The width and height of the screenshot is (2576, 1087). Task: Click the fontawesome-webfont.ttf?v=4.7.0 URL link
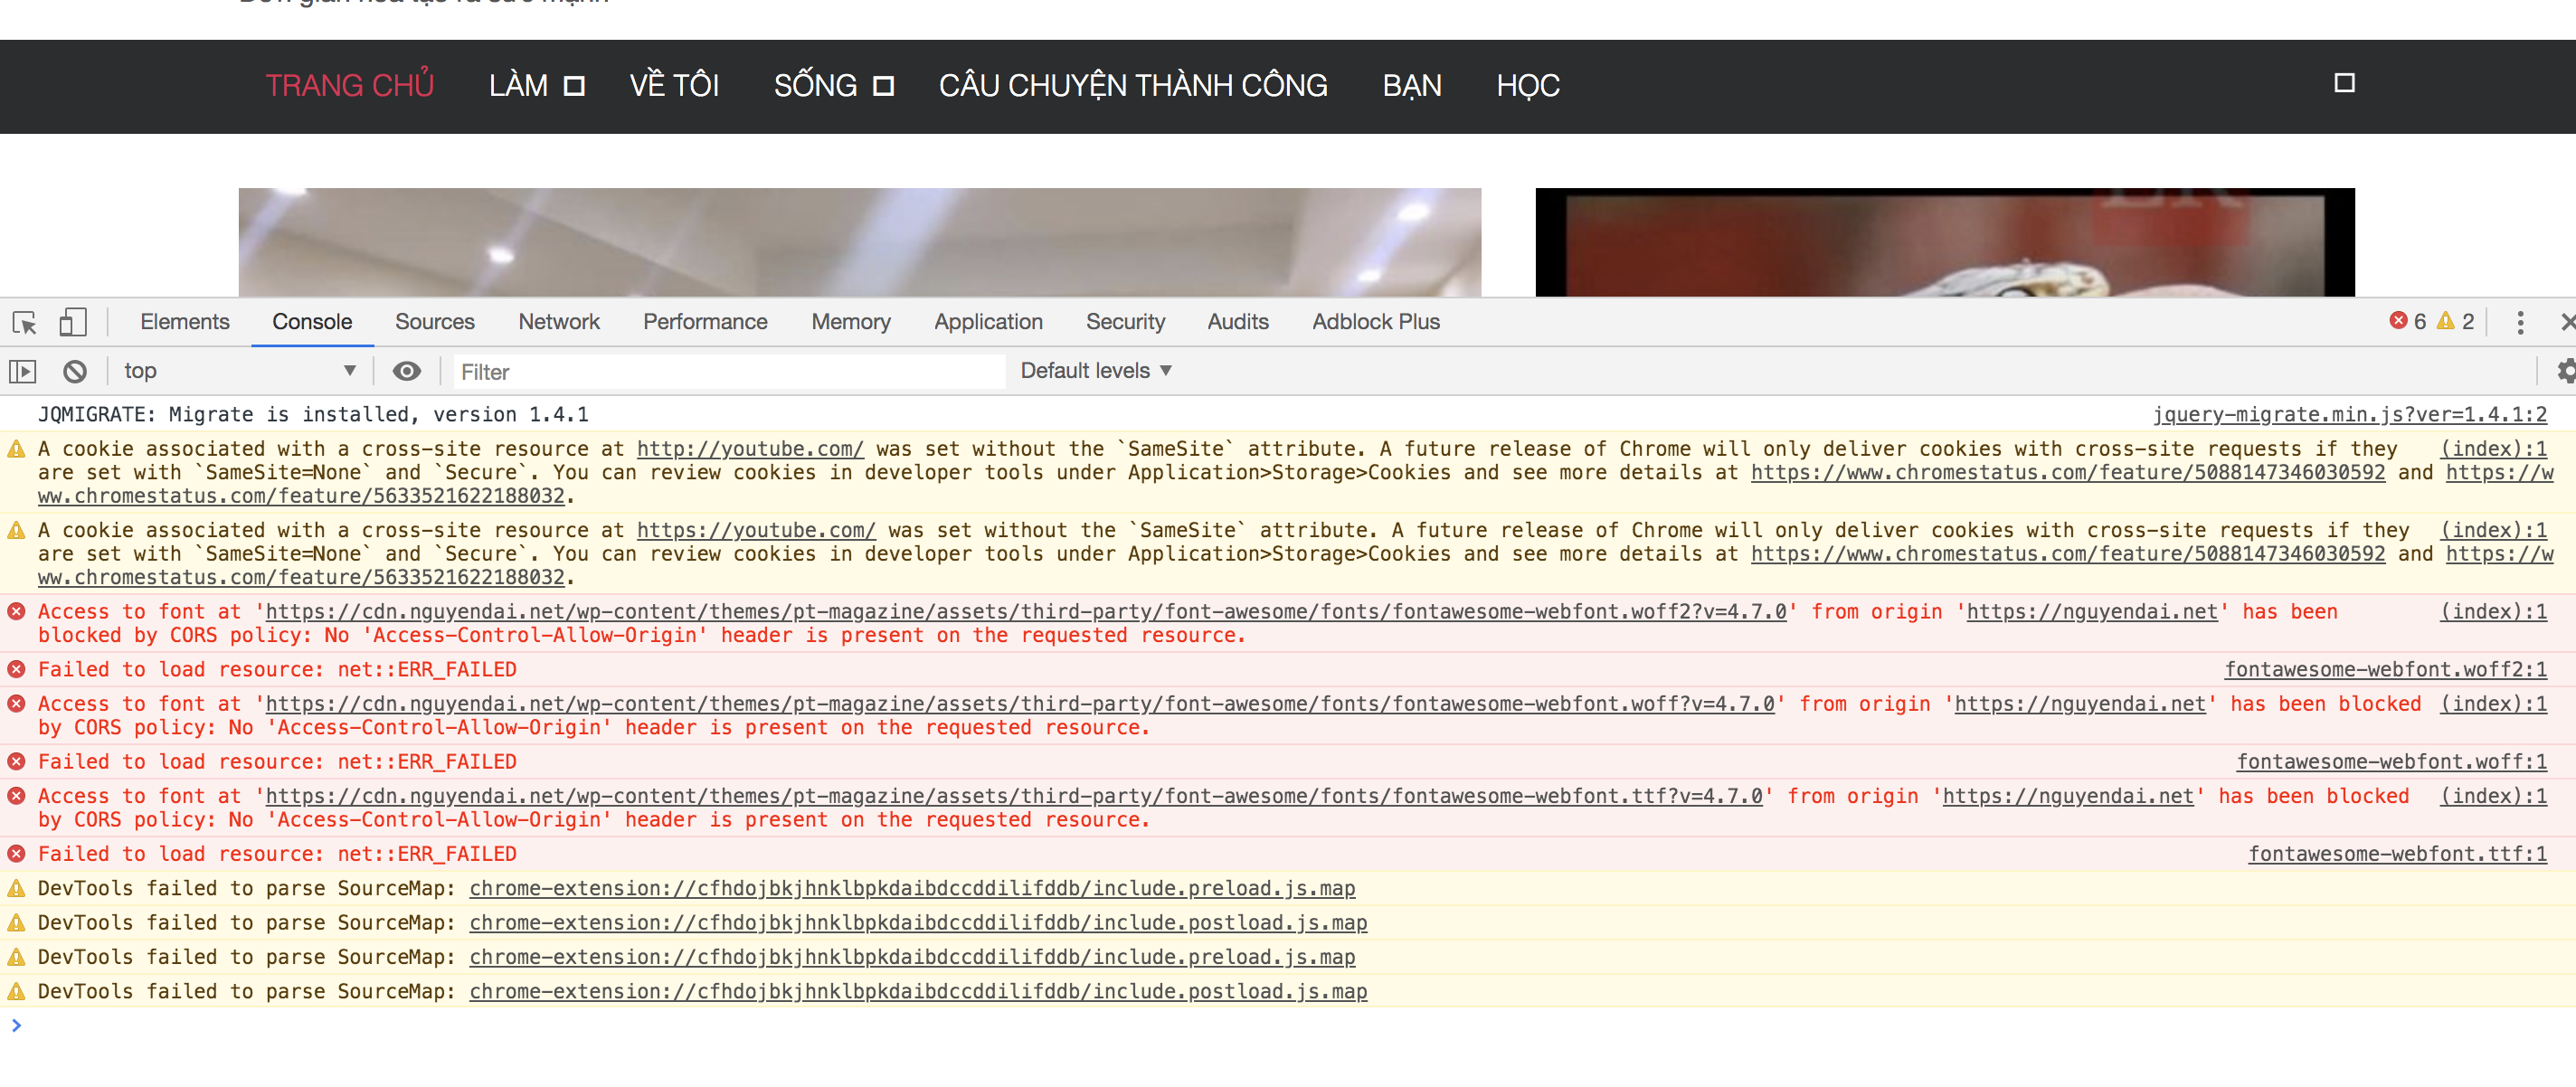1014,797
